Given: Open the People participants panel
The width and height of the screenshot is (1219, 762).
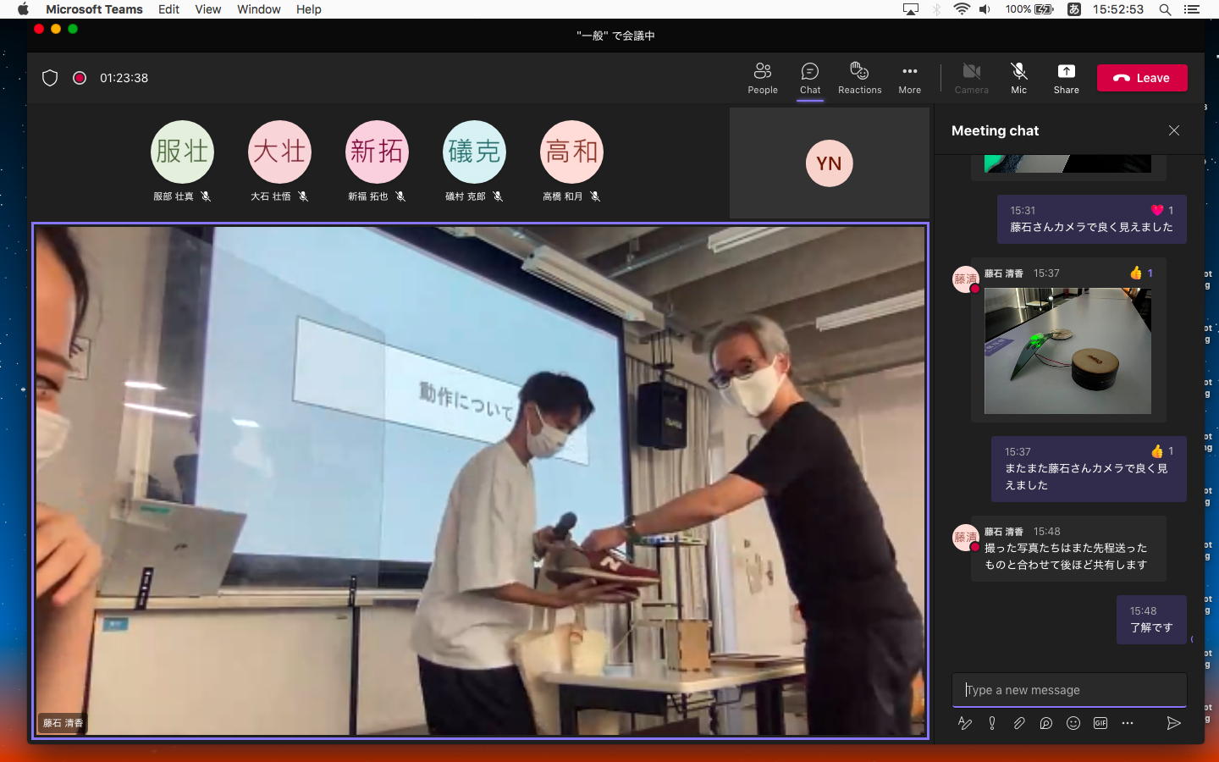Looking at the screenshot, I should [762, 78].
